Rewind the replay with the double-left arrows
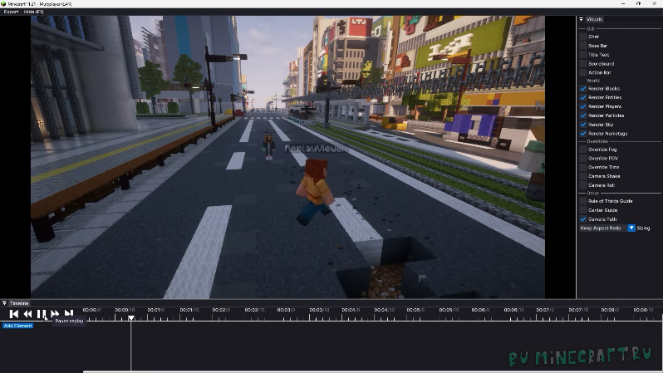This screenshot has width=663, height=373. pos(28,314)
